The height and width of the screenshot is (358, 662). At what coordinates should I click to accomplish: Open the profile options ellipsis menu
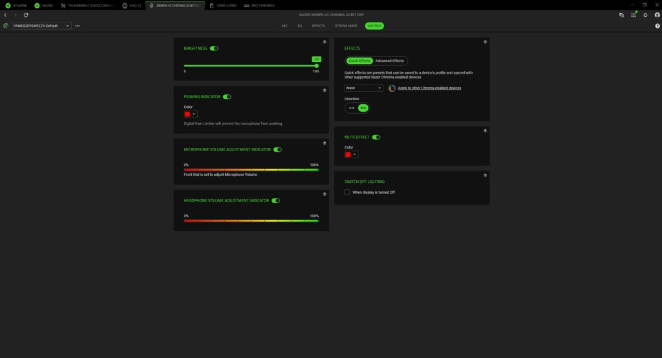click(78, 26)
